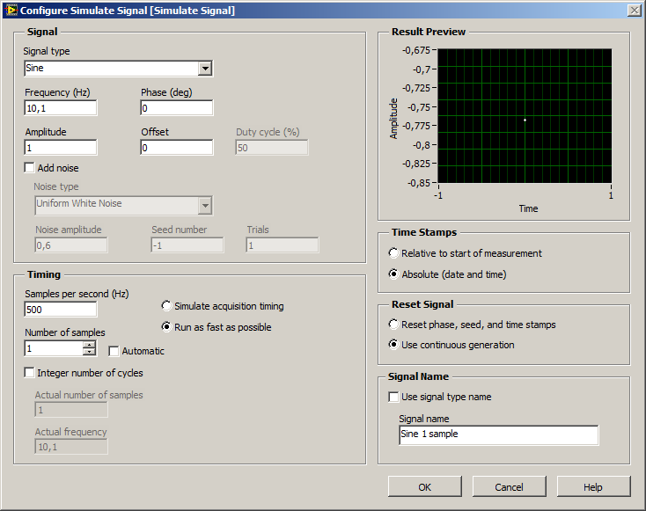The image size is (646, 511).
Task: Click the Phase (deg) input field
Action: (177, 108)
